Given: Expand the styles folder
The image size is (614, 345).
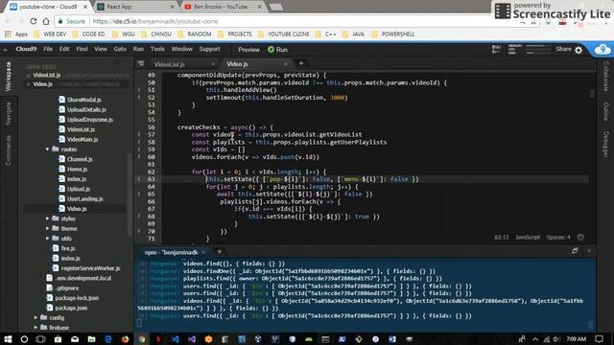Looking at the screenshot, I should click(x=47, y=218).
